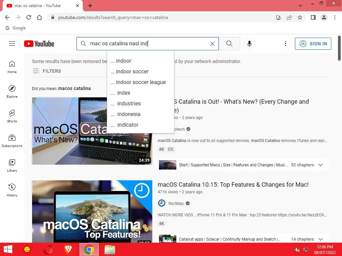The width and height of the screenshot is (342, 256).
Task: Open the Google bookmark
Action: pyautogui.click(x=15, y=28)
